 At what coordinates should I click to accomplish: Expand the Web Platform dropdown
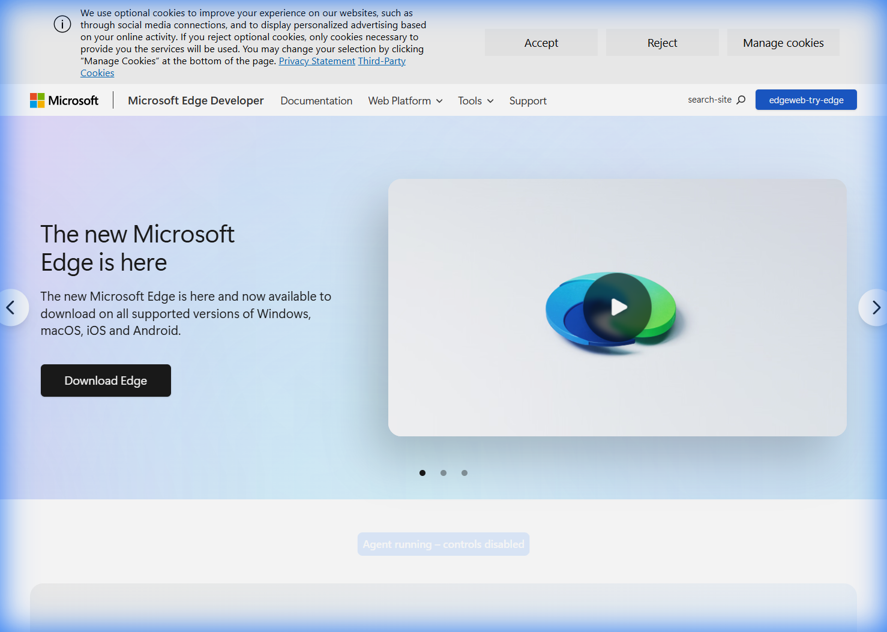point(405,100)
